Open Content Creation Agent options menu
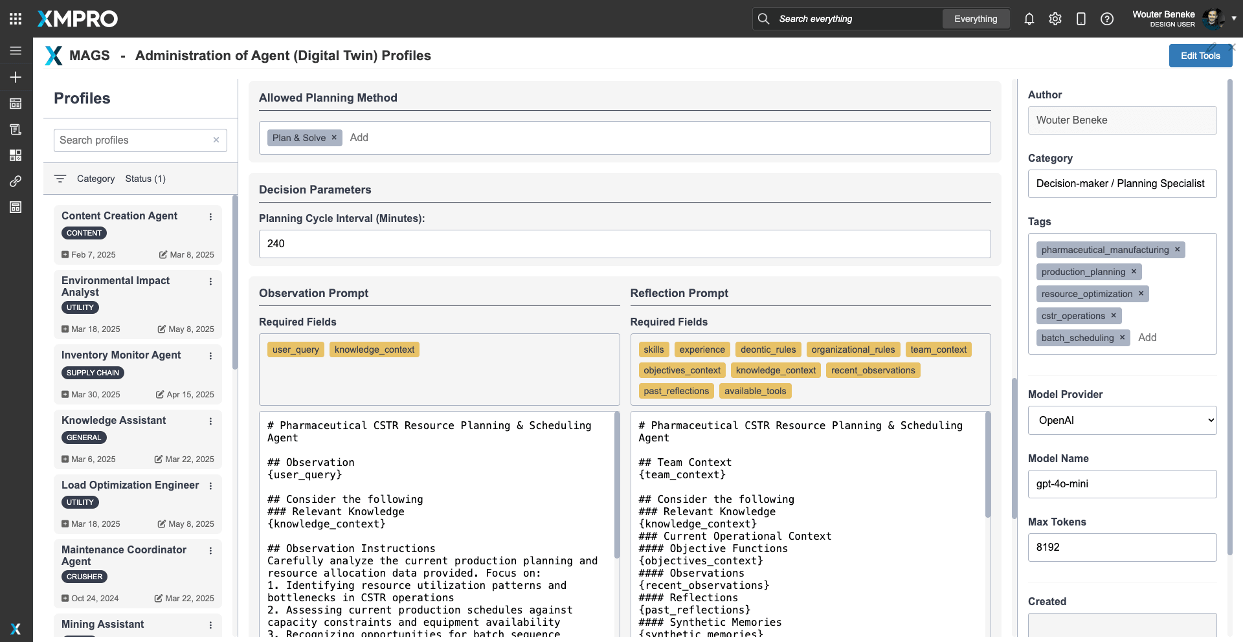 [210, 217]
